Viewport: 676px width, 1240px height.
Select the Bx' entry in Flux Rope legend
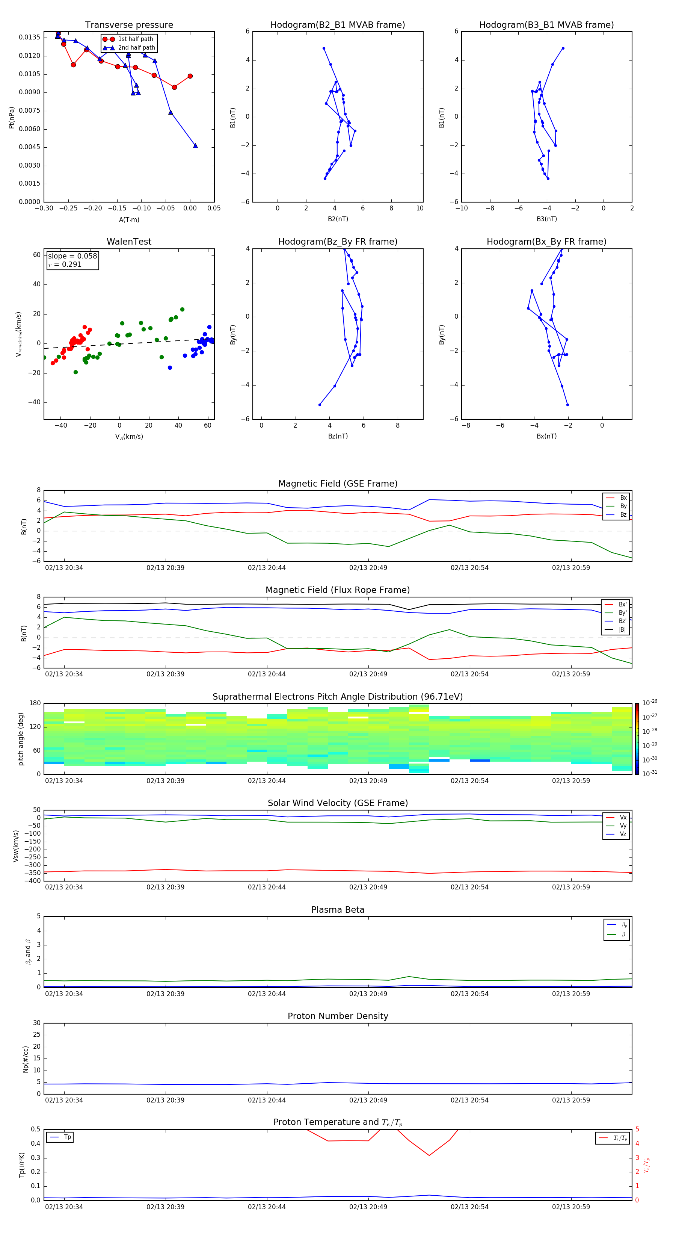click(616, 605)
